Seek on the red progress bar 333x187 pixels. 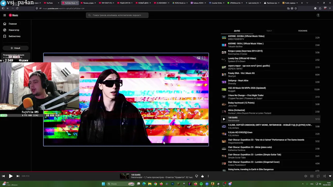tap(166, 171)
